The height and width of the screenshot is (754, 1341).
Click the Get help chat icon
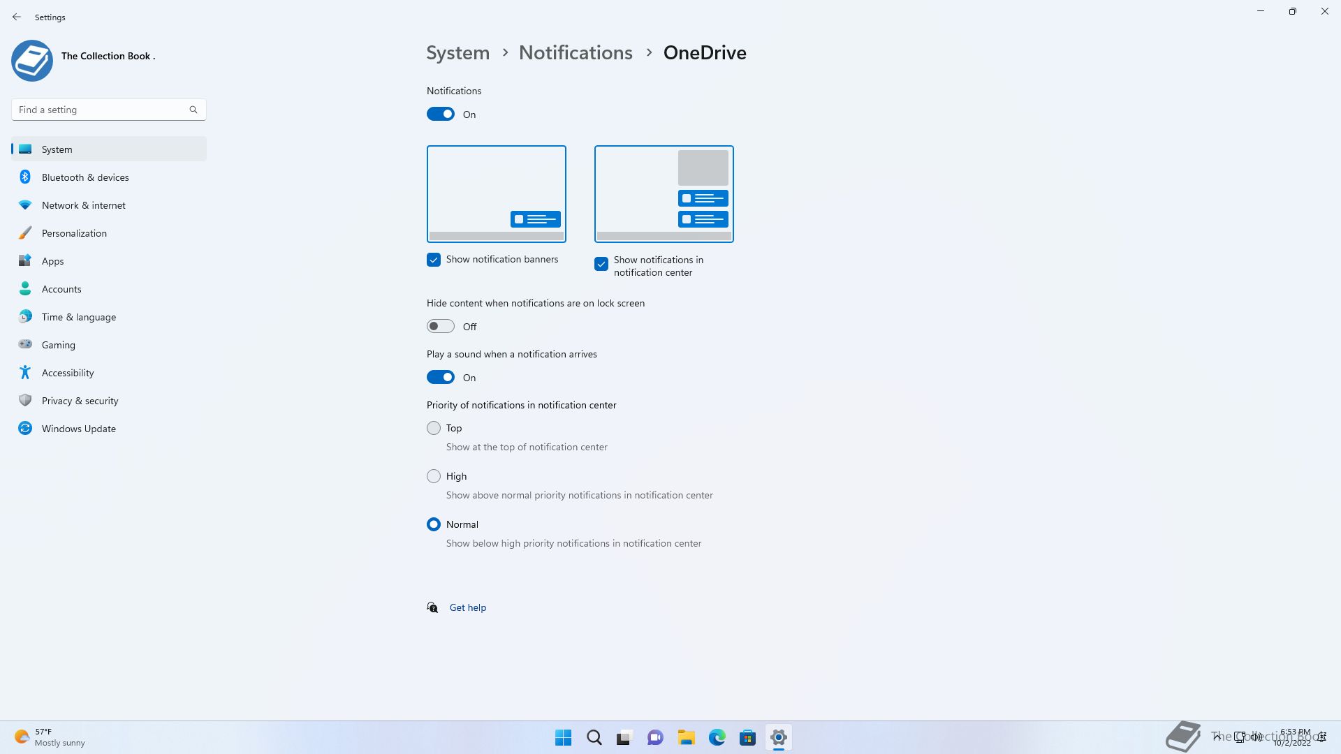click(x=432, y=607)
